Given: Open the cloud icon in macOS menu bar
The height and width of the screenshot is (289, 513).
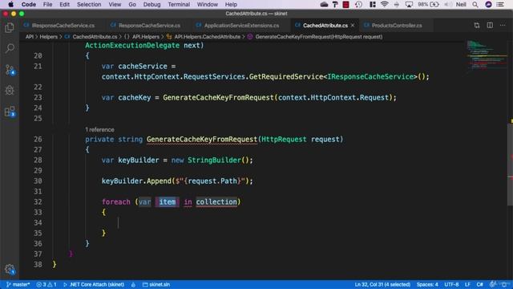Looking at the screenshot, I should (324, 4).
